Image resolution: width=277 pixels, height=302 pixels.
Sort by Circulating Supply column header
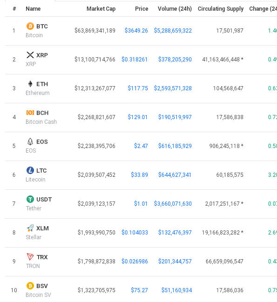click(x=221, y=9)
